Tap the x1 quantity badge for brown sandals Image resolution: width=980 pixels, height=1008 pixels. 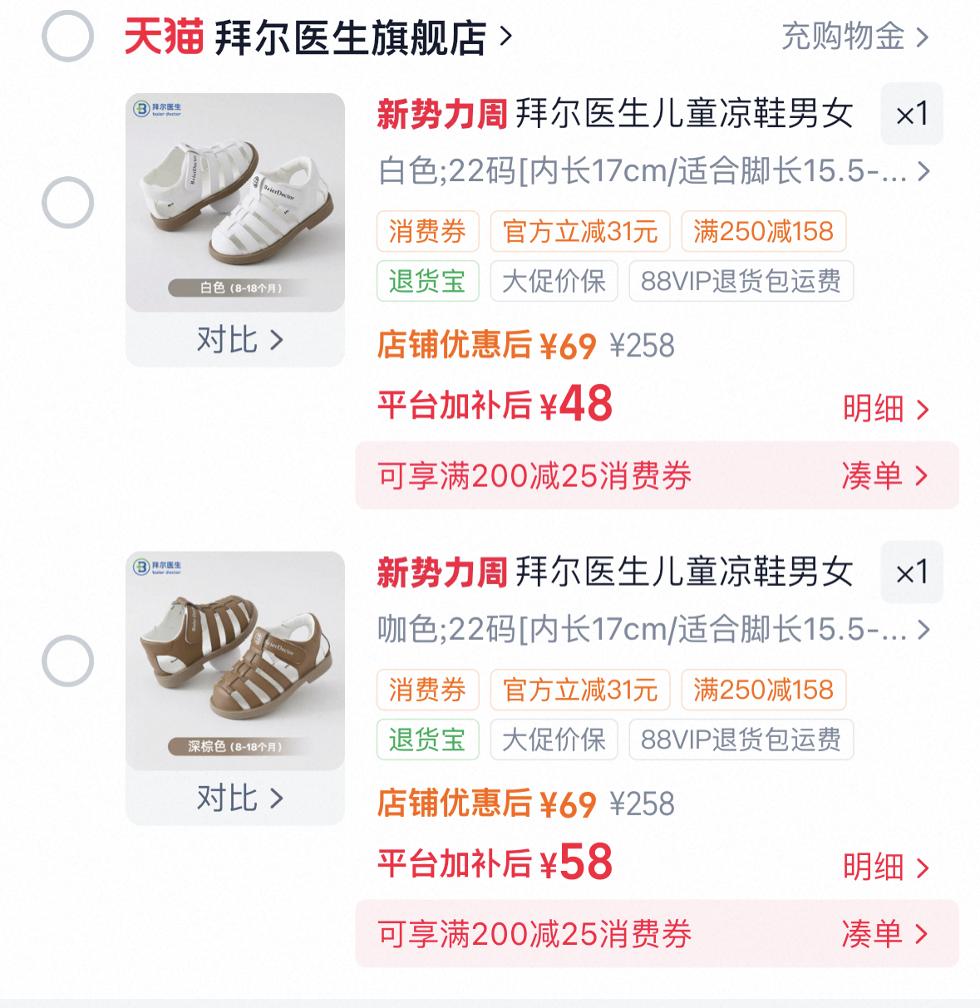pos(911,572)
